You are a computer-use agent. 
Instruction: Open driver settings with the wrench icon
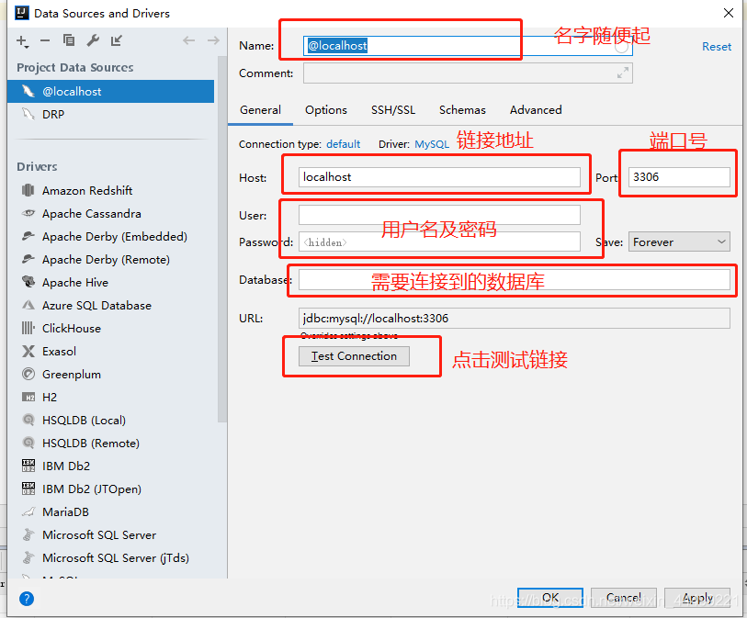[x=93, y=40]
